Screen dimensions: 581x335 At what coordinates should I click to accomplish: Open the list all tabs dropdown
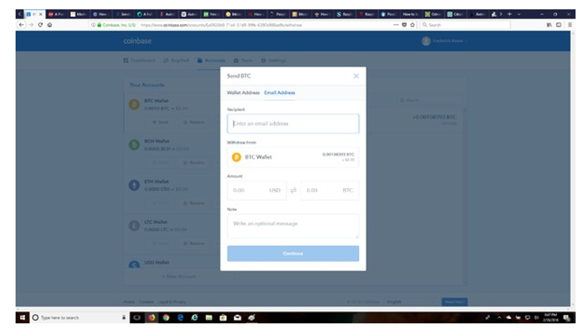[x=519, y=14]
